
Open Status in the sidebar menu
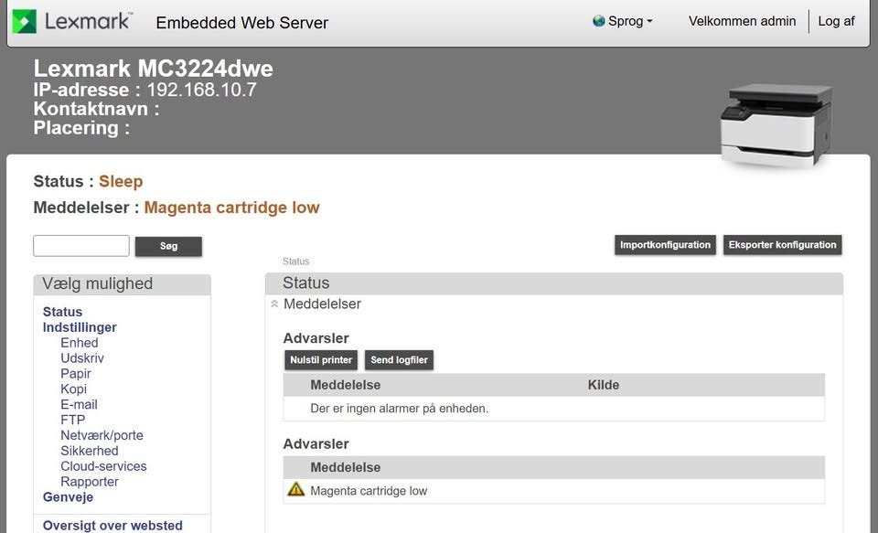pos(63,312)
